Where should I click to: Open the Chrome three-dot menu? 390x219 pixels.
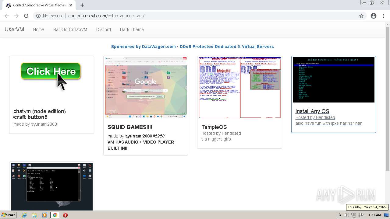[383, 16]
